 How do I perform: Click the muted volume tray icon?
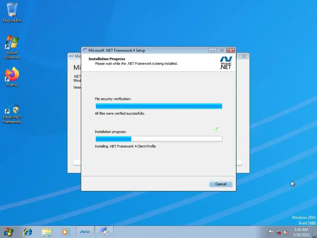286,232
